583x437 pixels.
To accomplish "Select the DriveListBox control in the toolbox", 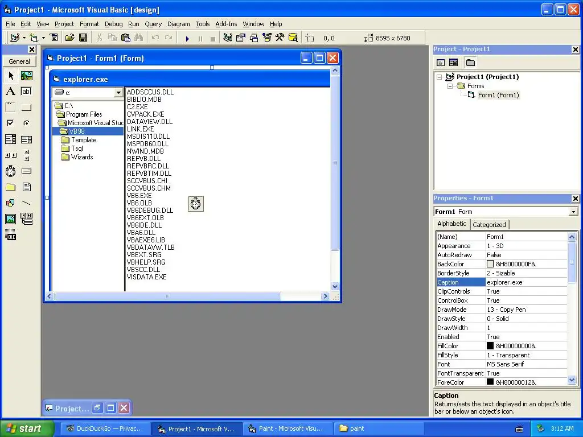I will point(26,171).
